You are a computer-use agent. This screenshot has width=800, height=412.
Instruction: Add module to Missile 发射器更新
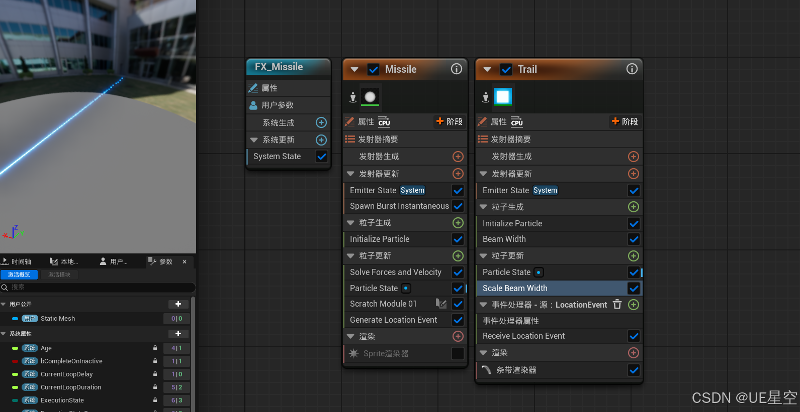click(458, 174)
